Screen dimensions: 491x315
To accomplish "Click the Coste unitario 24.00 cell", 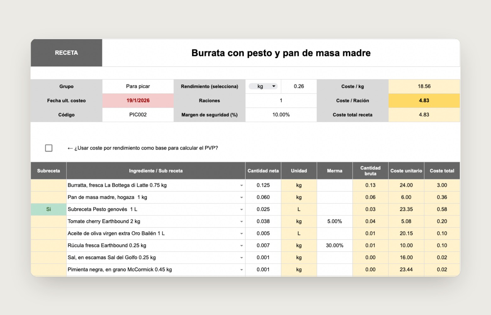I will [x=406, y=185].
